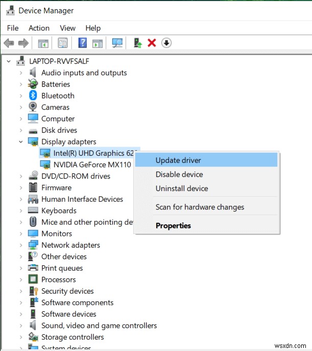312x351 pixels.
Task: Select the Disk drives text label
Action: 59,130
